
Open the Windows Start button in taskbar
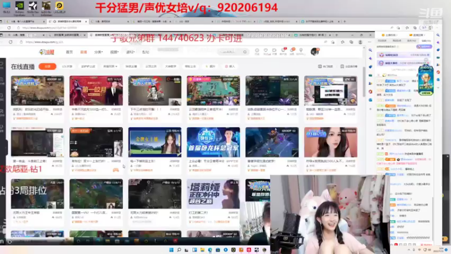(171, 249)
